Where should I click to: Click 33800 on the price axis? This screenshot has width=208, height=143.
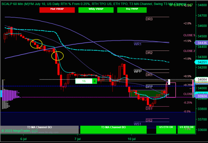click(x=202, y=109)
